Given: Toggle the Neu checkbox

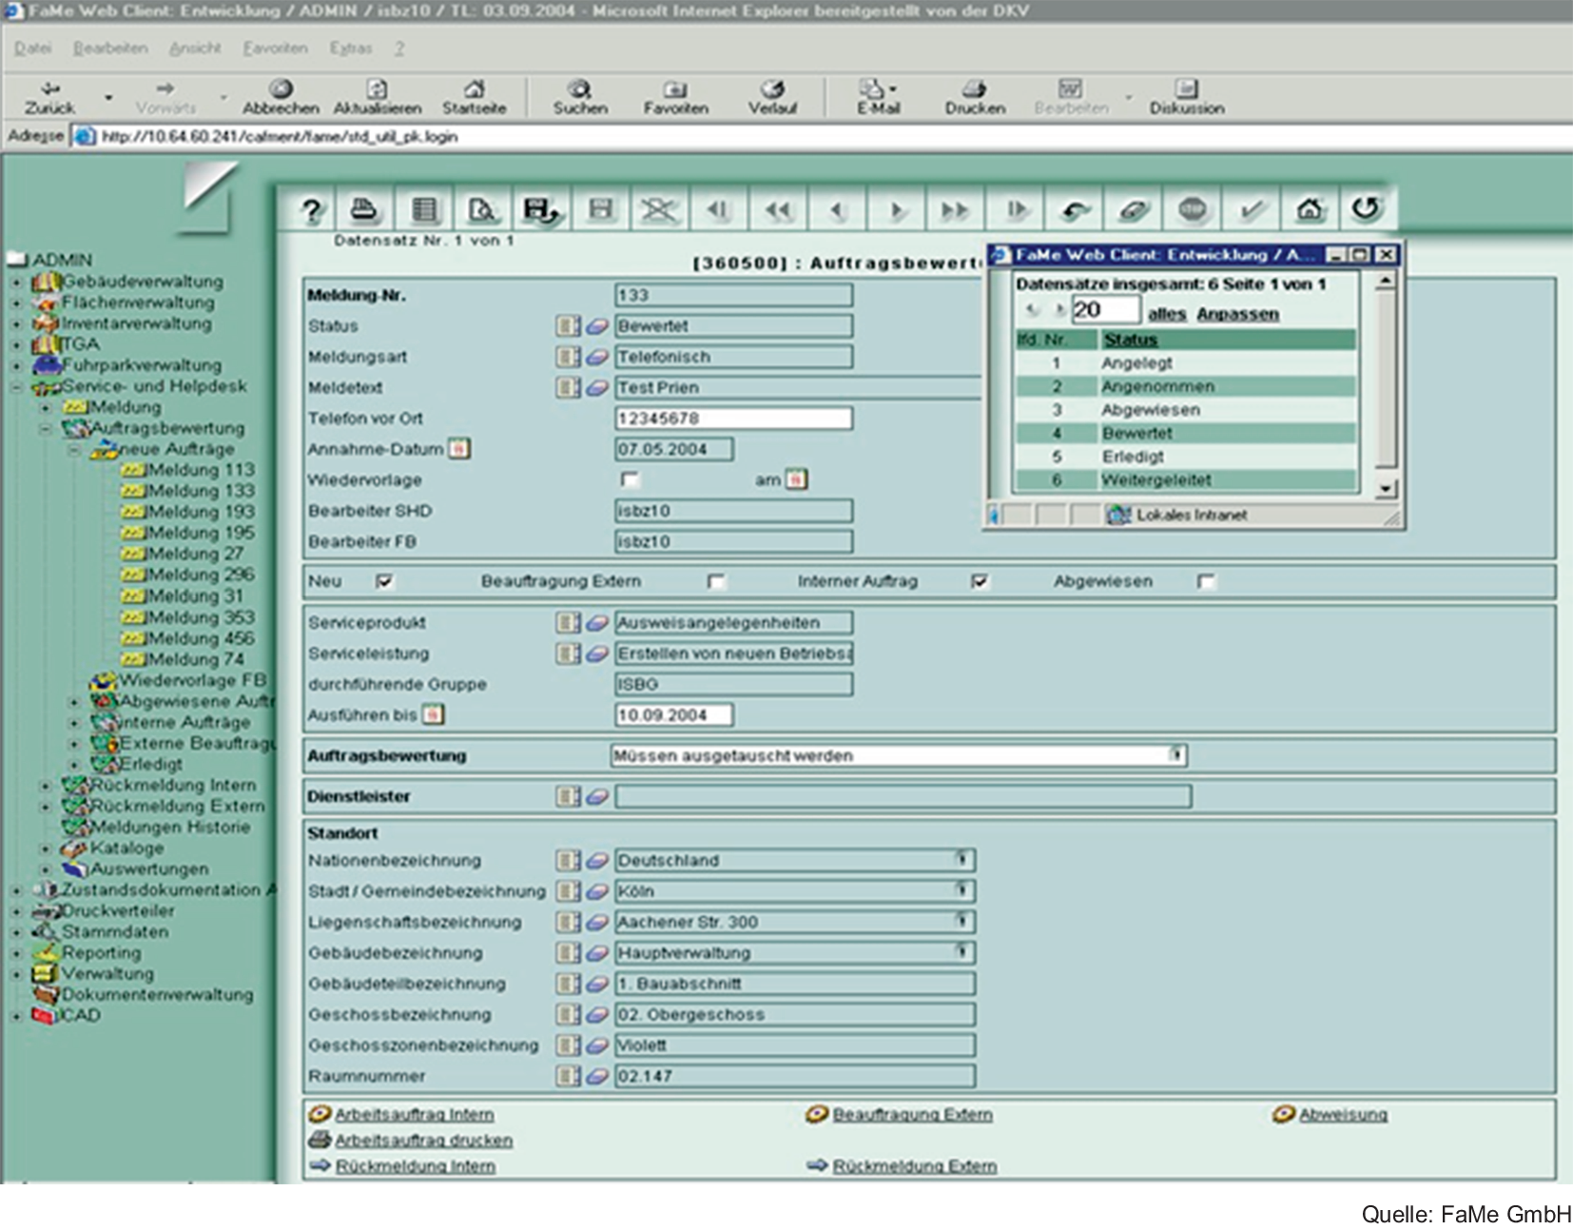Looking at the screenshot, I should pos(384,580).
